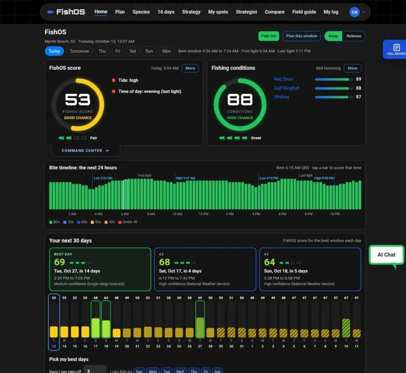The height and width of the screenshot is (373, 406).
Task: Click the Fish On! button
Action: click(x=268, y=36)
